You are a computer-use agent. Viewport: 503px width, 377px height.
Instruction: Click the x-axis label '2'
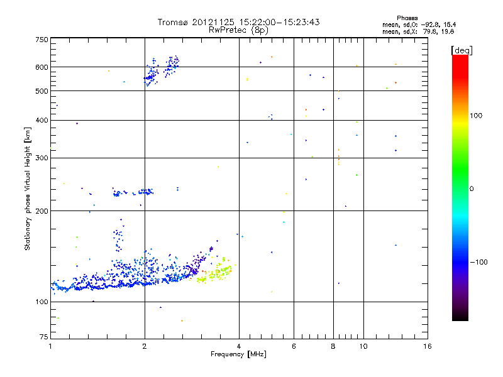tap(145, 346)
